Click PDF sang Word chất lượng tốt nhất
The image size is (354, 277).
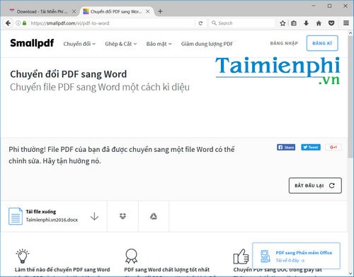(167, 269)
